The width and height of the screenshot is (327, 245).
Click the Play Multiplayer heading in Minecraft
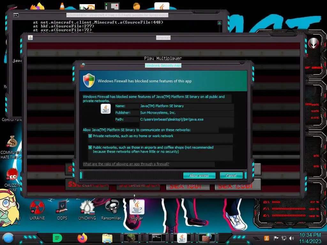coord(163,58)
